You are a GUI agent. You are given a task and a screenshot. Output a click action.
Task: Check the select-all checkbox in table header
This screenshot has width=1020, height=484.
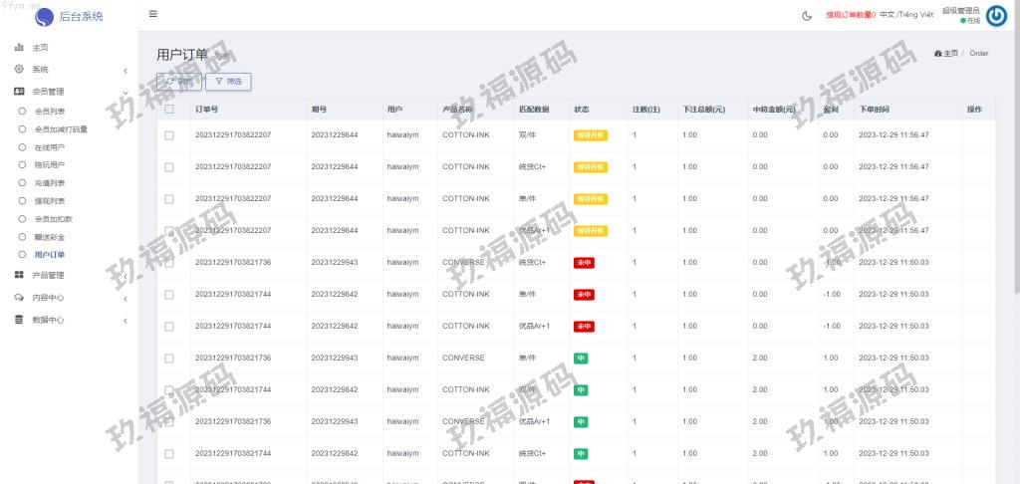(x=169, y=109)
